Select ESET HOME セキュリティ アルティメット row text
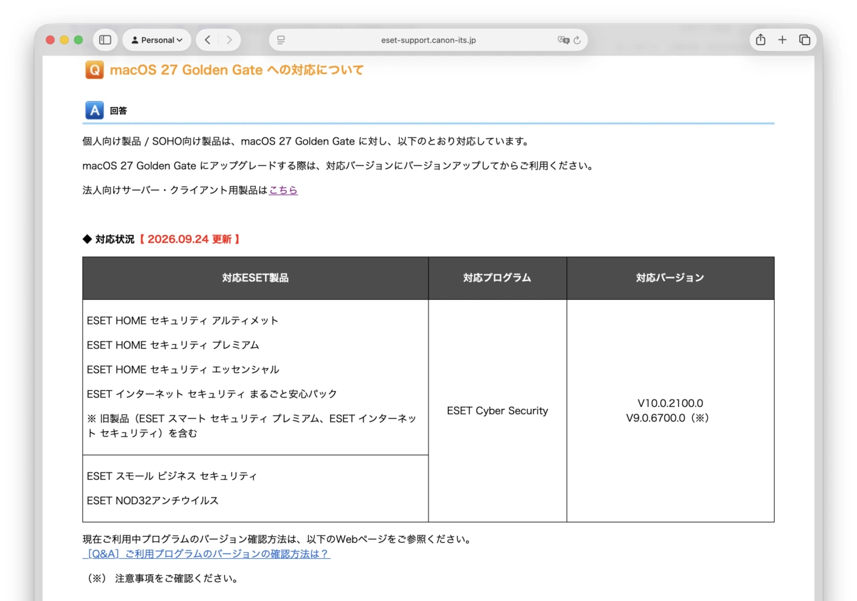The image size is (857, 601). pyautogui.click(x=183, y=321)
